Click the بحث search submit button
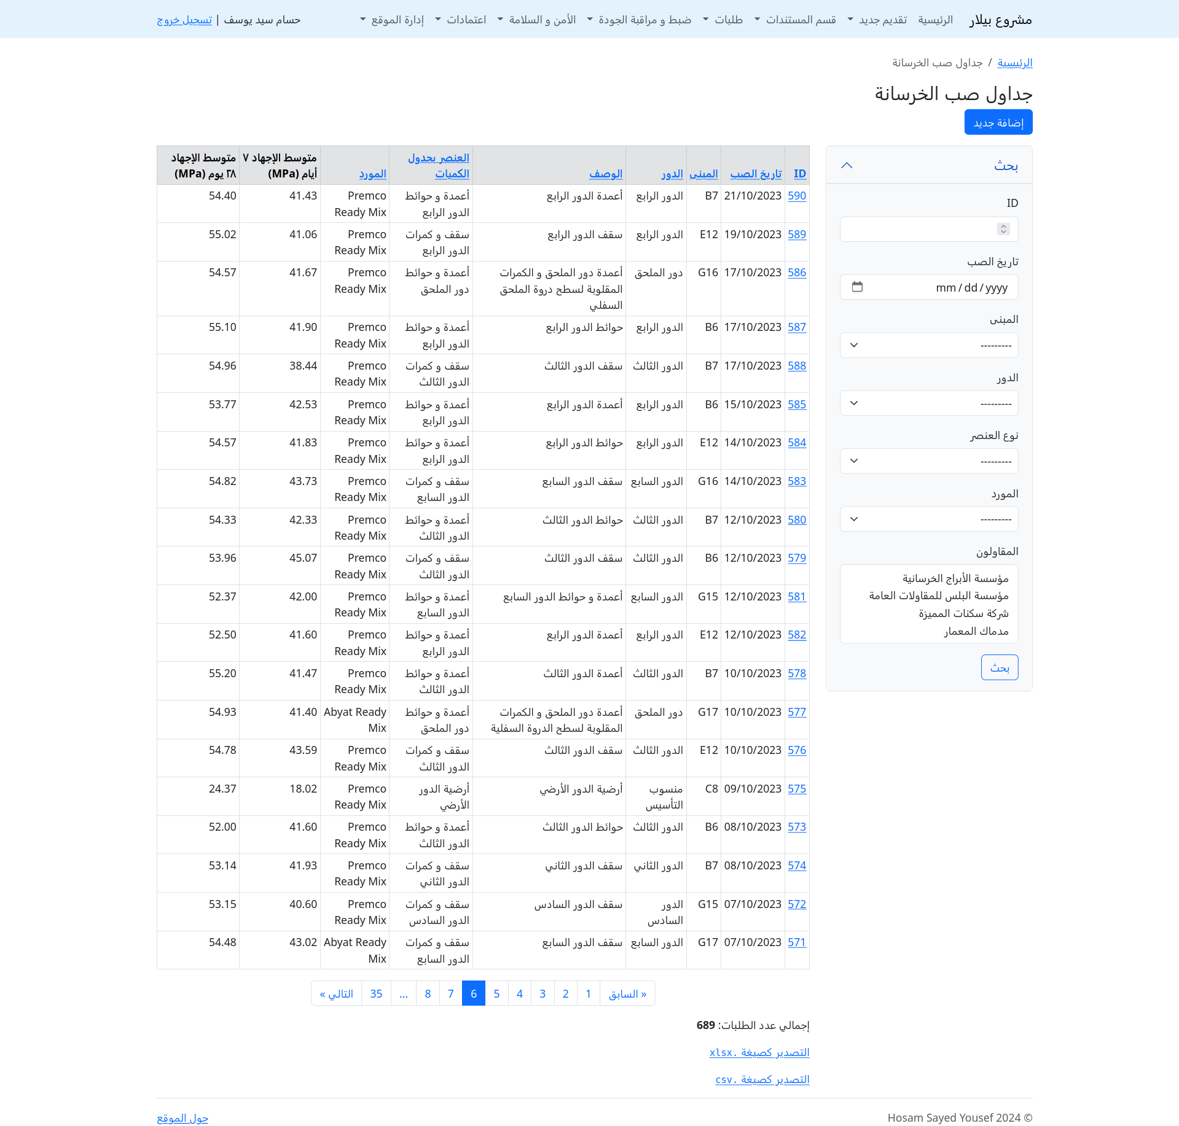Image resolution: width=1179 pixels, height=1126 pixels. pyautogui.click(x=999, y=667)
